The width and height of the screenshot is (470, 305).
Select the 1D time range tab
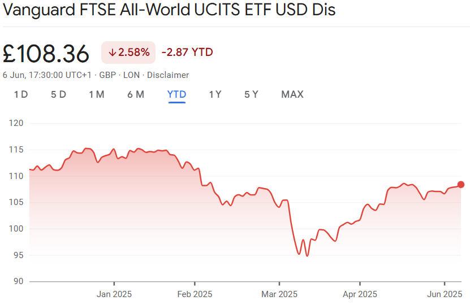(x=21, y=94)
